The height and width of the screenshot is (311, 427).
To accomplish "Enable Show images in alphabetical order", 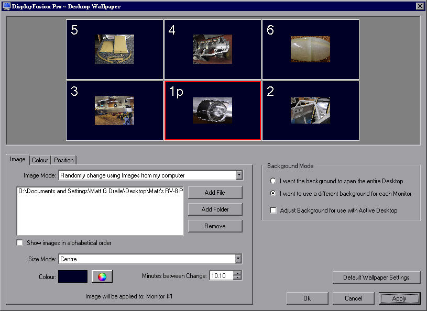I will click(20, 243).
